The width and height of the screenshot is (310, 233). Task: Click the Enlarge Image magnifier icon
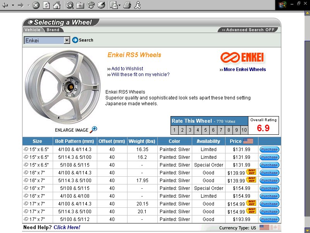(x=93, y=130)
